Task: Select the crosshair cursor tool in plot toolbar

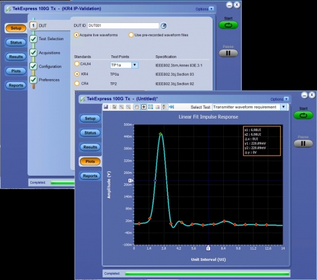Action: point(144,107)
